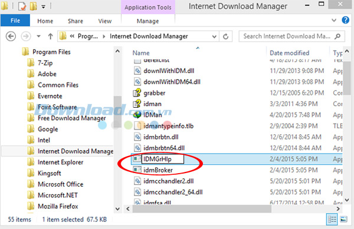
Task: Open the recent locations dropdown arrow
Action: [x=38, y=36]
